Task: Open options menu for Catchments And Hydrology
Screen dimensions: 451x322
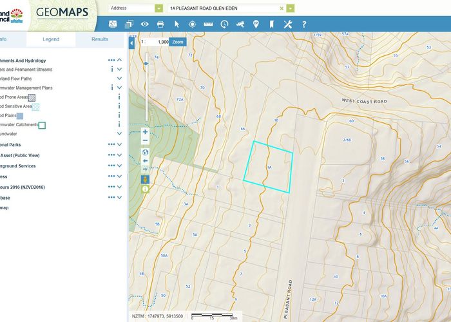Action: [111, 60]
